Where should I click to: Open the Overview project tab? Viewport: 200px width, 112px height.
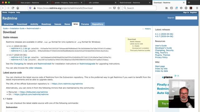pos(9,24)
